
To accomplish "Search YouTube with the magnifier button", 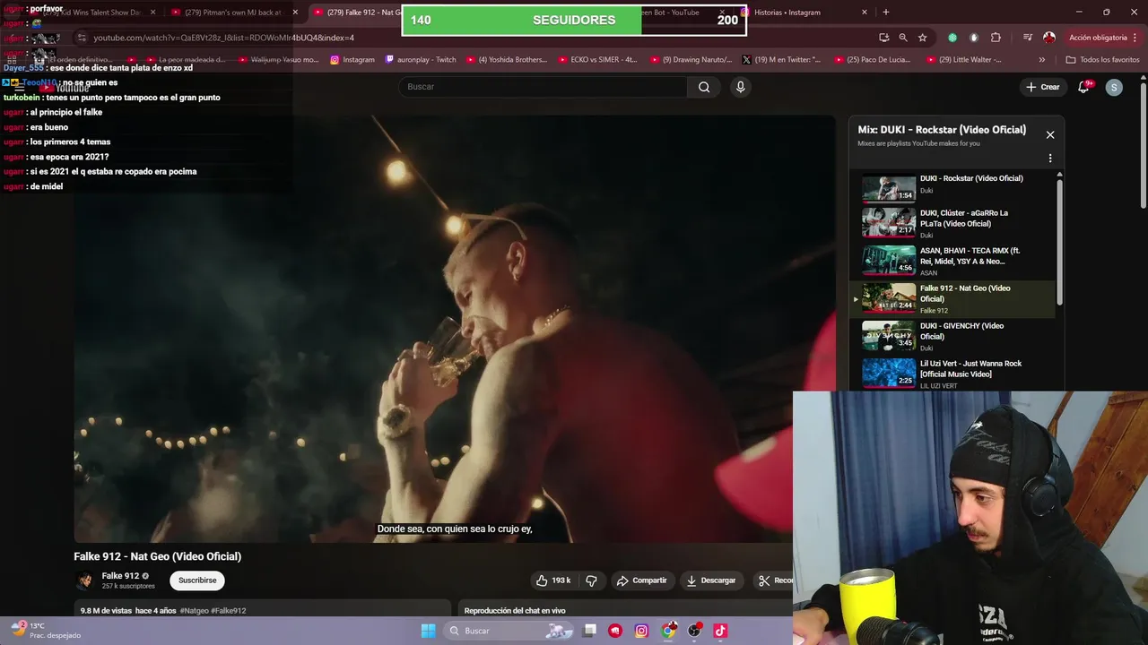I will point(704,87).
